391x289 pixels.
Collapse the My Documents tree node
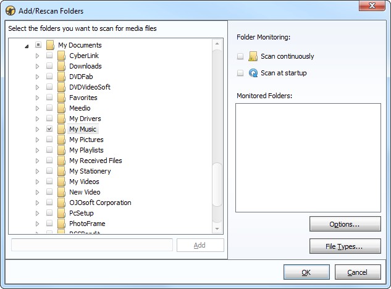pos(27,45)
